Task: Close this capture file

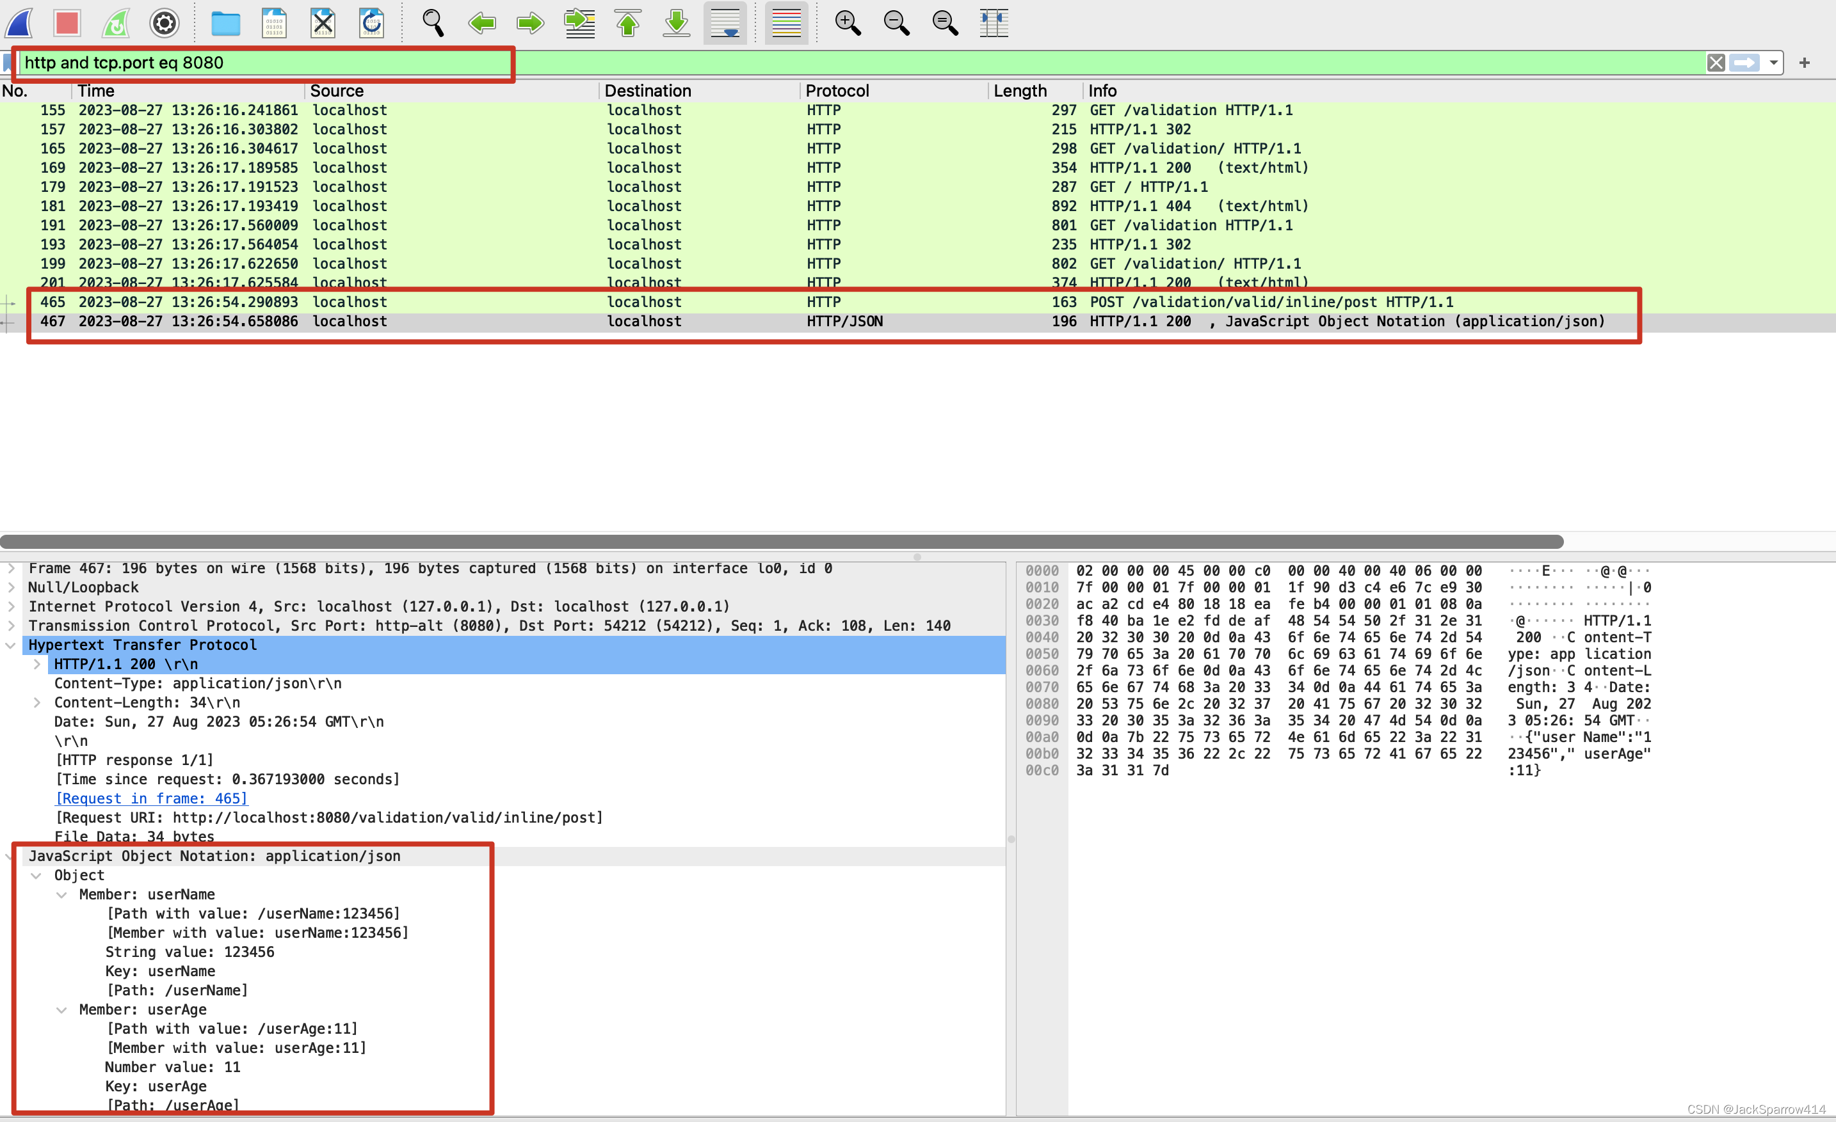Action: (x=323, y=23)
